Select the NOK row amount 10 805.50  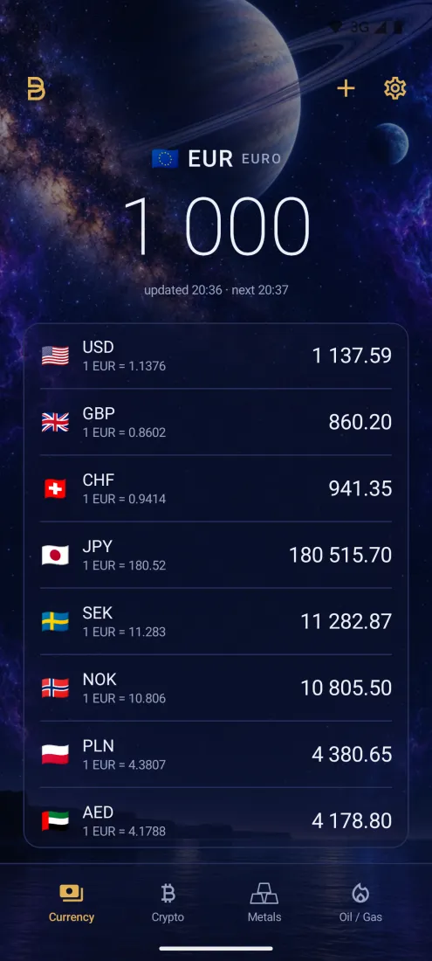346,688
